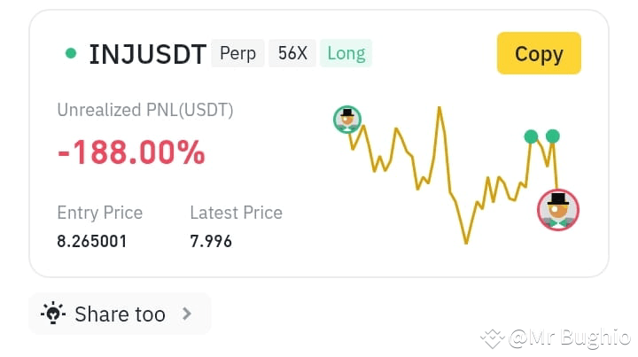
Task: Click the Entry Price value 8.265001
Action: click(x=92, y=241)
